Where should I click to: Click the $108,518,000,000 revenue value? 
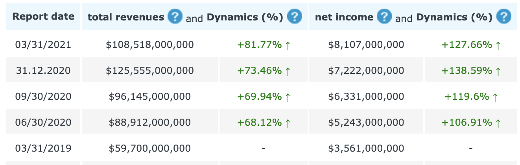click(x=150, y=45)
